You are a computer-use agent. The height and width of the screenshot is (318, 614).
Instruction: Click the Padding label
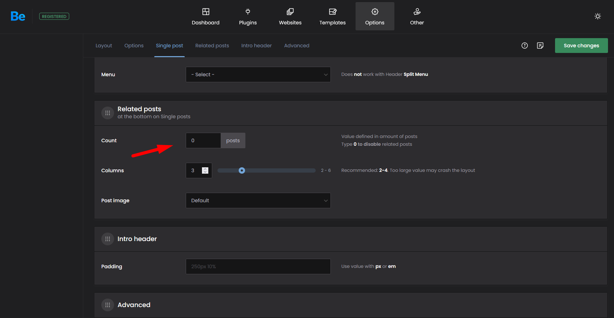(x=112, y=266)
